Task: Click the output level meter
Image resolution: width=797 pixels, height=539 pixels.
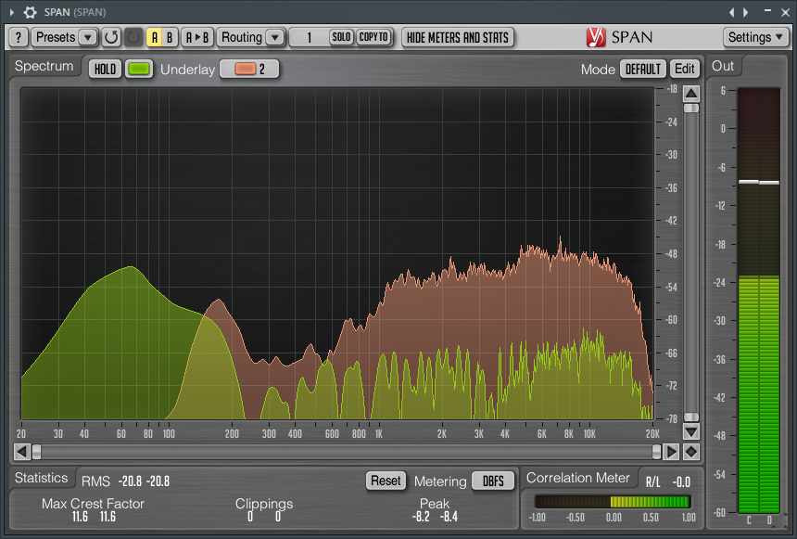Action: pyautogui.click(x=758, y=301)
